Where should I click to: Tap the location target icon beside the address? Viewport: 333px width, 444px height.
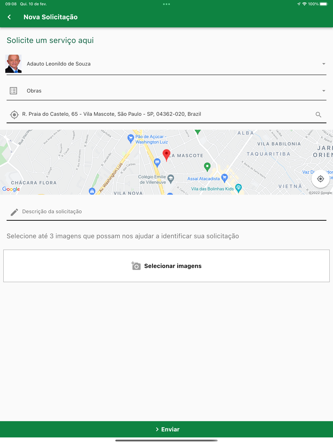click(x=14, y=114)
